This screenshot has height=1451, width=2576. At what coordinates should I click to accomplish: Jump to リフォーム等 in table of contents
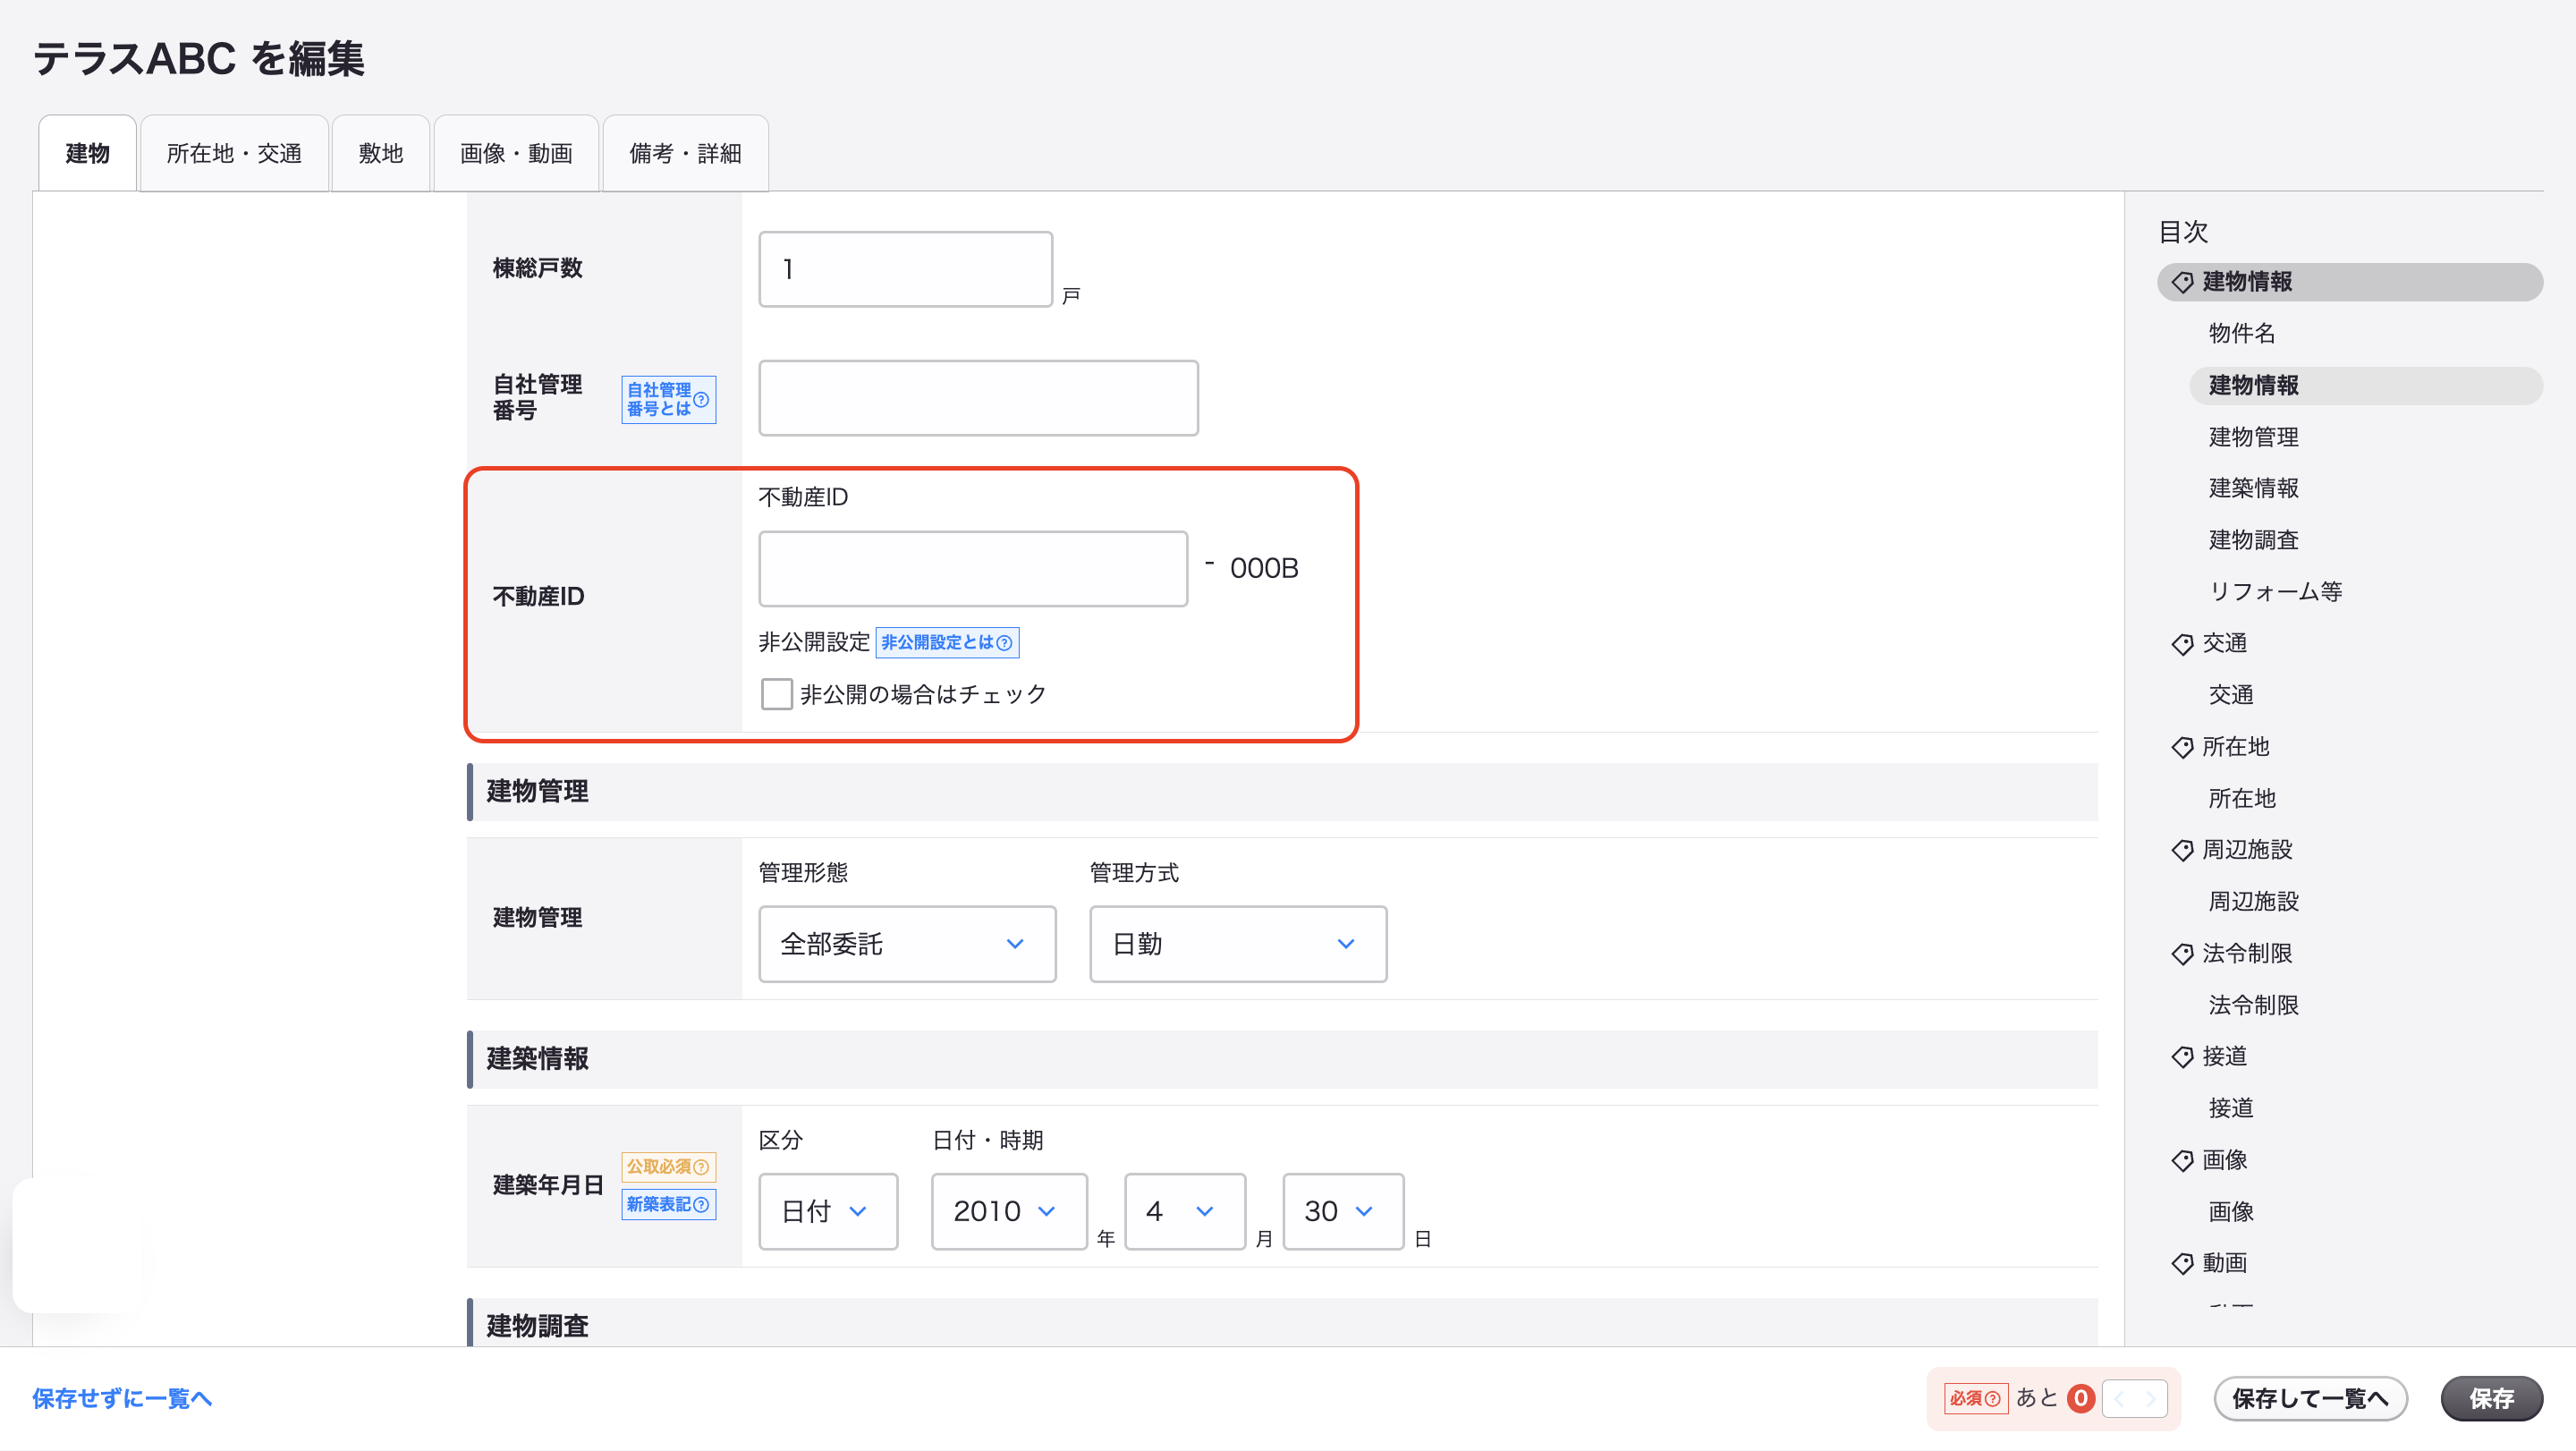point(2275,592)
